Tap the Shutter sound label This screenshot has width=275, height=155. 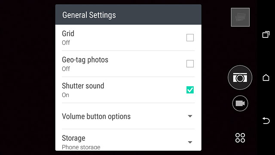83,86
